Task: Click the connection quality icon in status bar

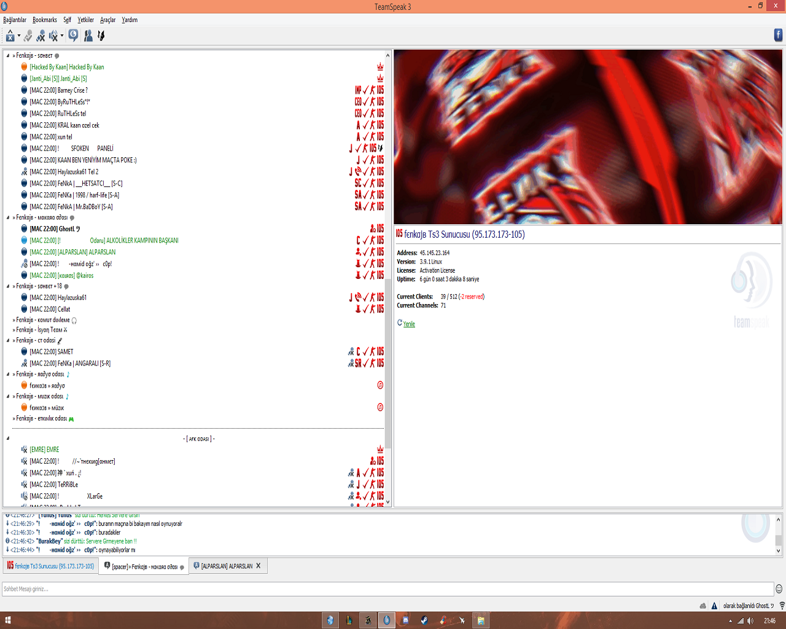Action: [x=782, y=606]
